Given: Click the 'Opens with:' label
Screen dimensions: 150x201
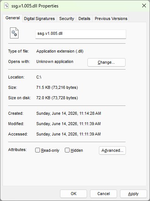Looking at the screenshot, I should pos(19,61).
